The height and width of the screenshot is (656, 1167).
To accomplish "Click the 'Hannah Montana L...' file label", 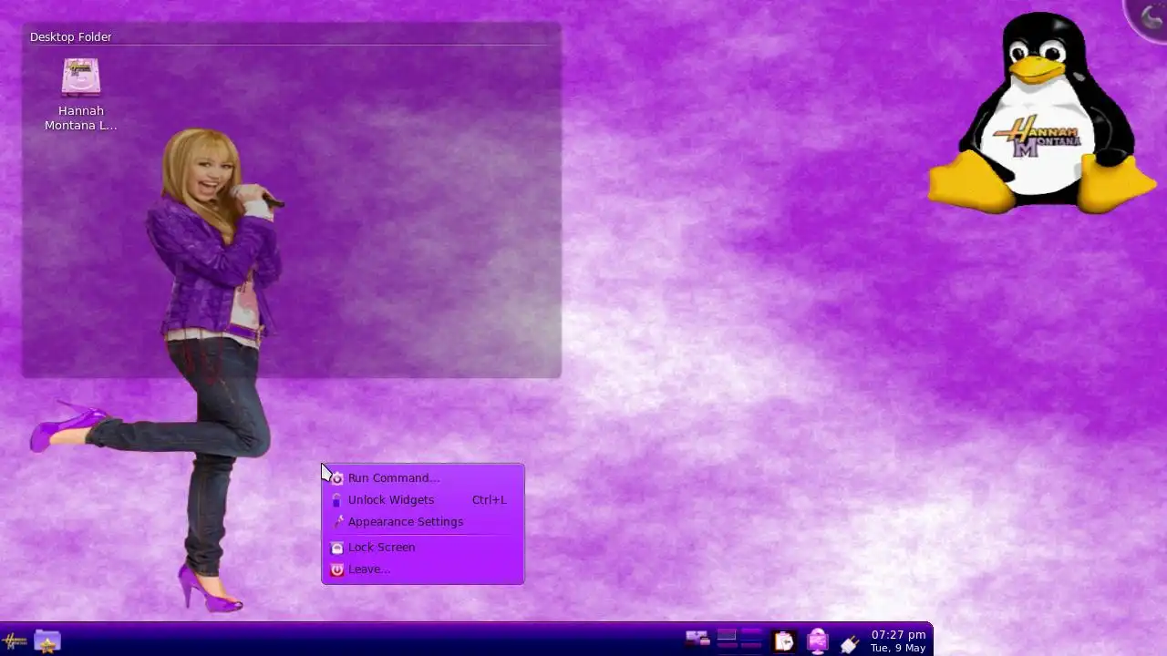I will tap(81, 118).
